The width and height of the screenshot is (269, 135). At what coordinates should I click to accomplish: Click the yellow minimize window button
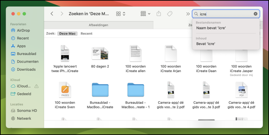click(x=19, y=14)
